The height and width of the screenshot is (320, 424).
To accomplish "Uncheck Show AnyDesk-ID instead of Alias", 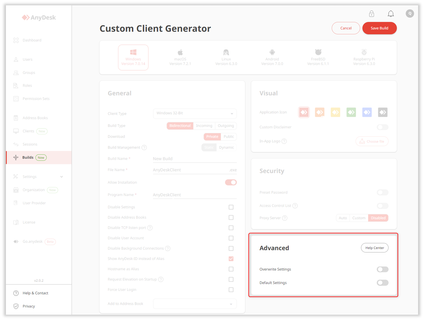I will click(231, 259).
